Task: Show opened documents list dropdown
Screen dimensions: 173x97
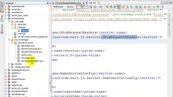Action: pyautogui.click(x=168, y=3)
